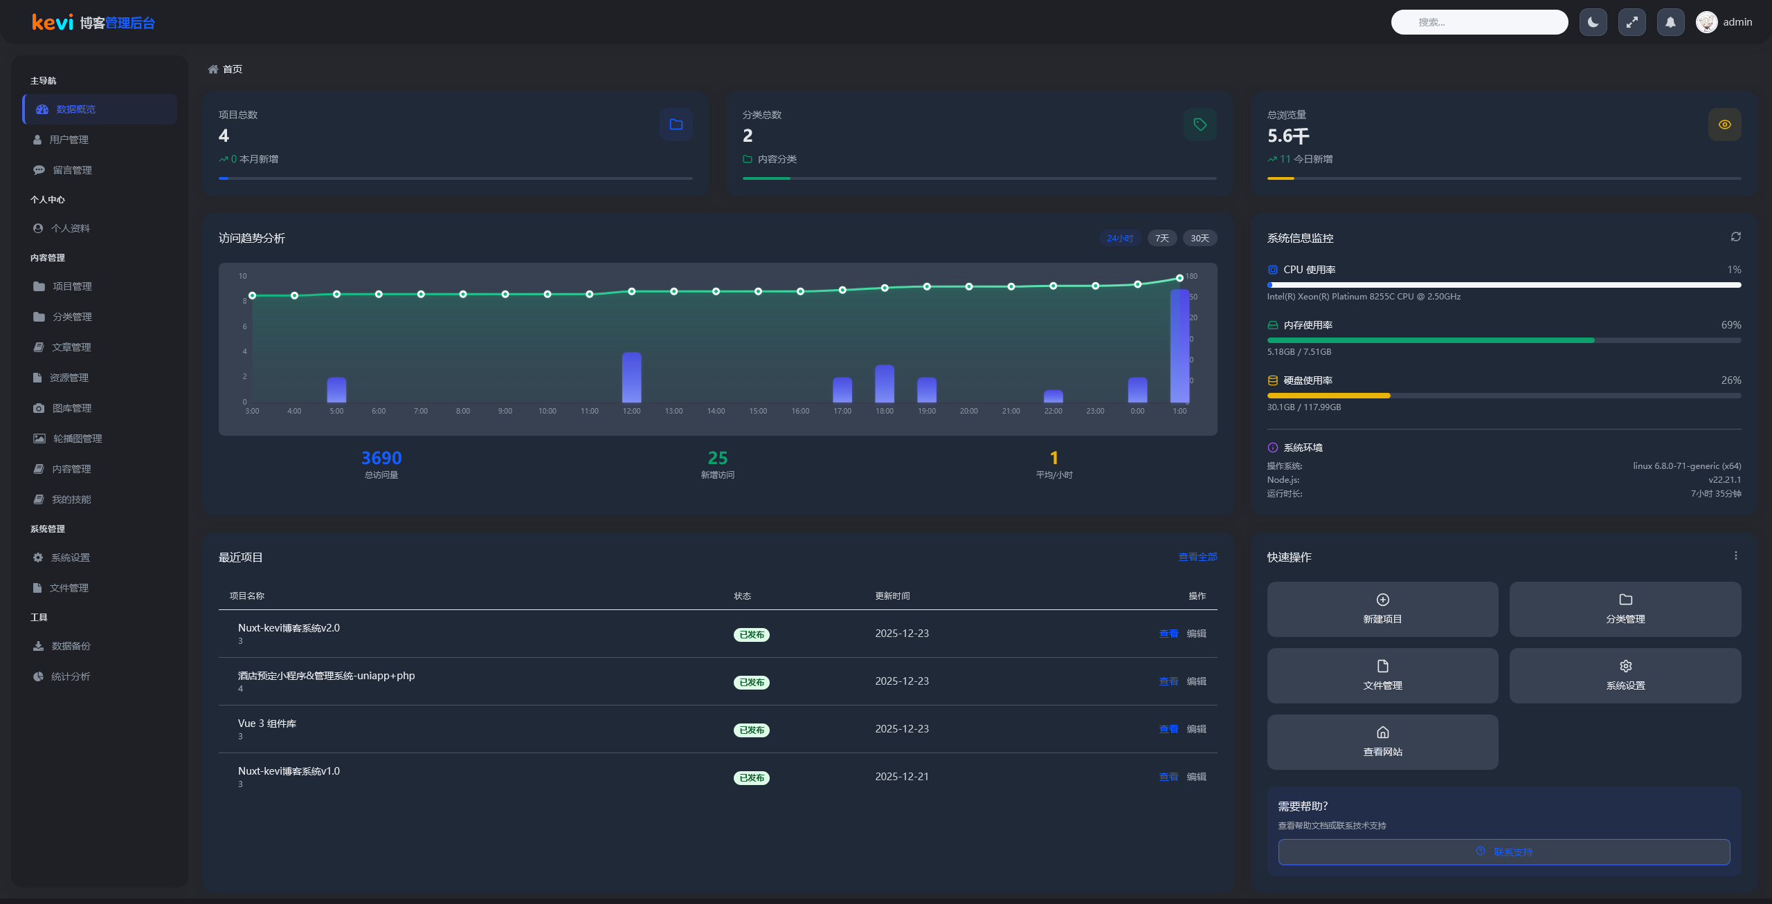Viewport: 1772px width, 904px height.
Task: Click the home breadcrumb icon
Action: [213, 69]
